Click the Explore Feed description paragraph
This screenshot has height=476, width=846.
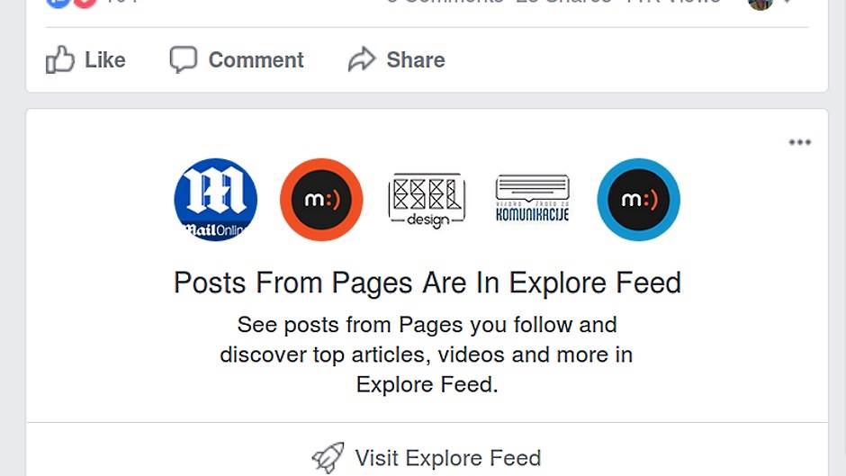[427, 355]
